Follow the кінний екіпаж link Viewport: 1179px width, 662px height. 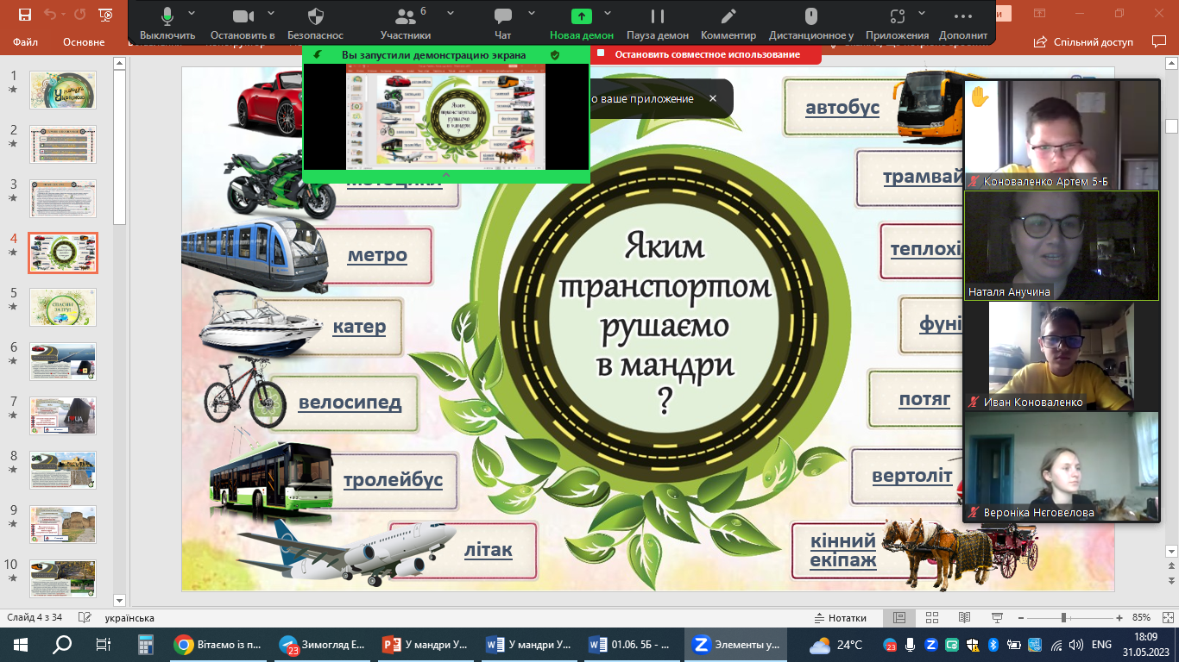(843, 552)
